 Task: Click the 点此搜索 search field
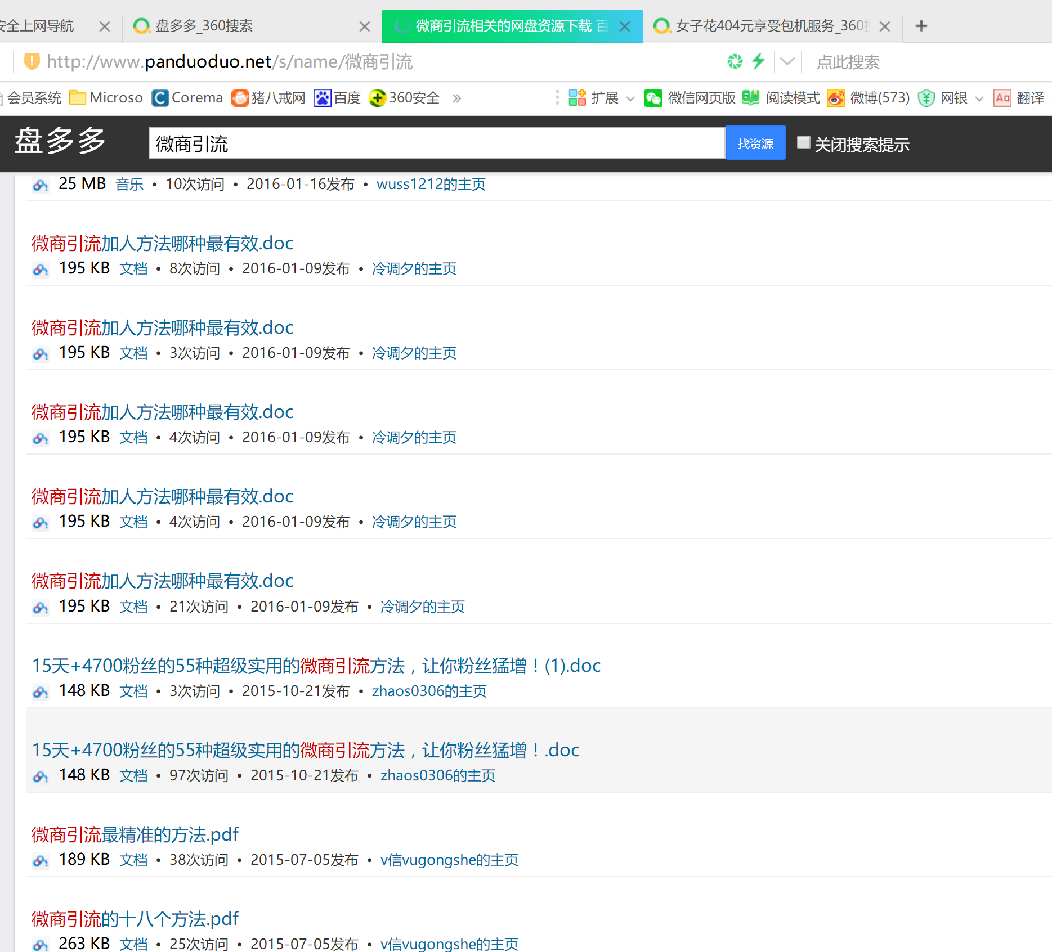848,62
